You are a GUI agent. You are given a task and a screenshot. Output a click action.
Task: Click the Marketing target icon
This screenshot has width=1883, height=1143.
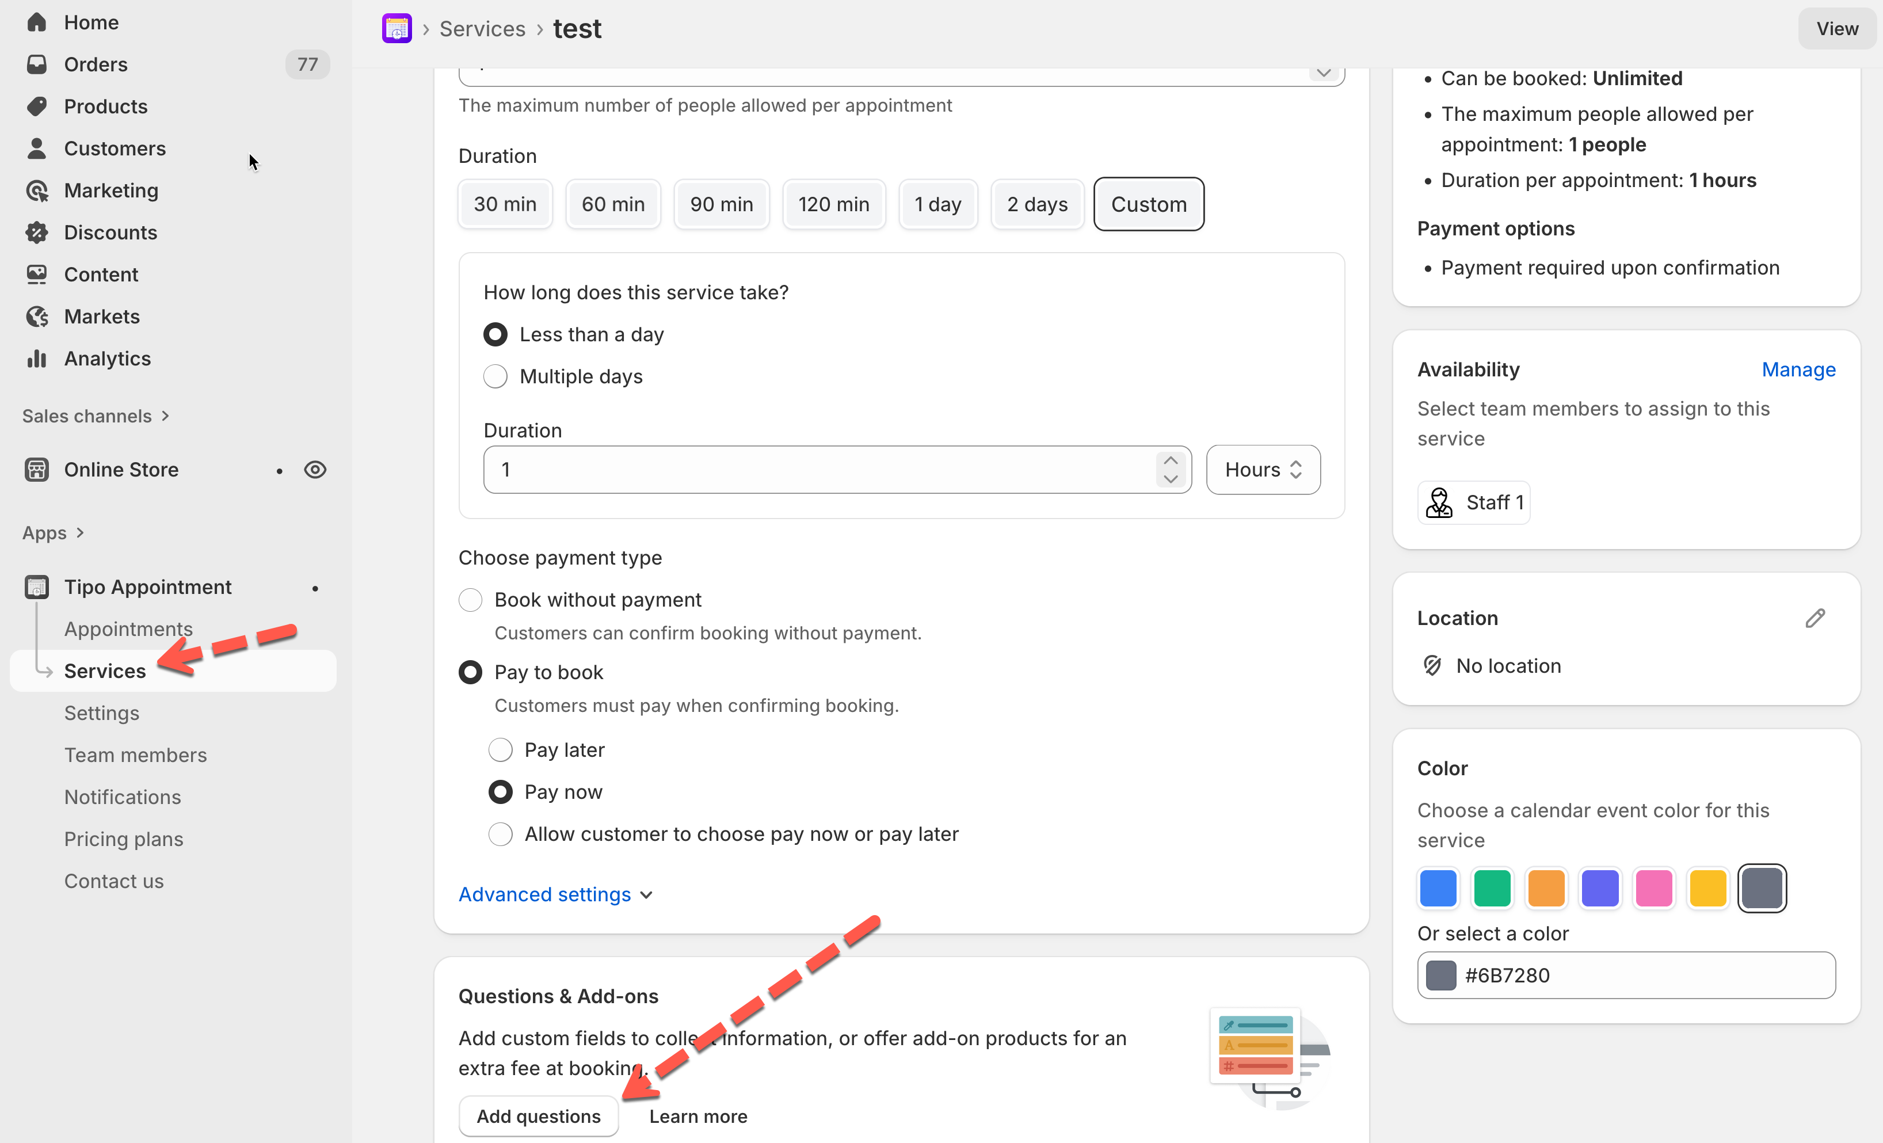pos(37,190)
